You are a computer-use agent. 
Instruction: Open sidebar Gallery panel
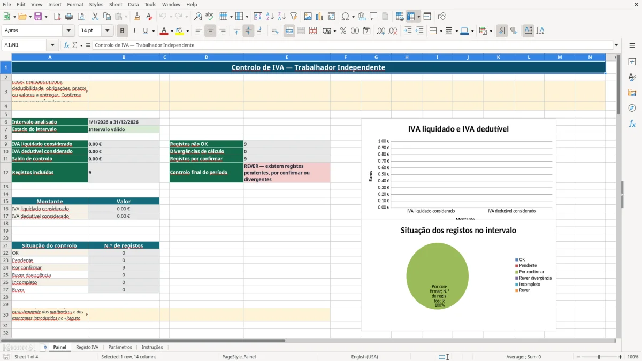[x=632, y=93]
